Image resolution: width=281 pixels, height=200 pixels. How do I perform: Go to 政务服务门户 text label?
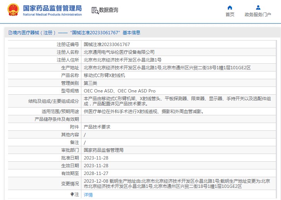click(258, 15)
